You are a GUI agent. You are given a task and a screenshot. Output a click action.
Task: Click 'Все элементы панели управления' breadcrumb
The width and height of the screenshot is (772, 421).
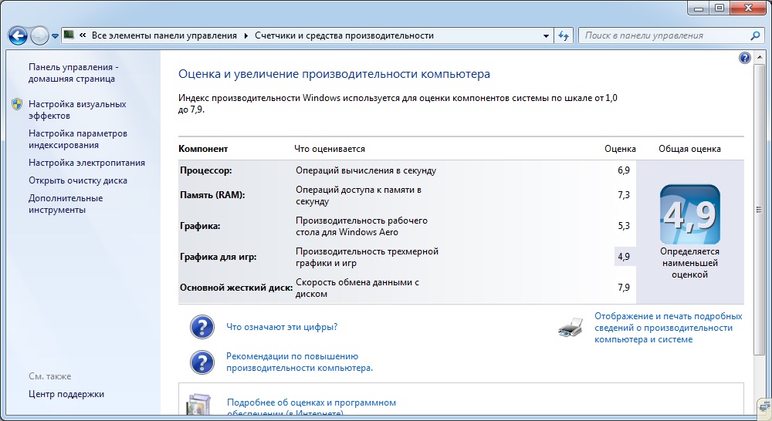point(164,35)
